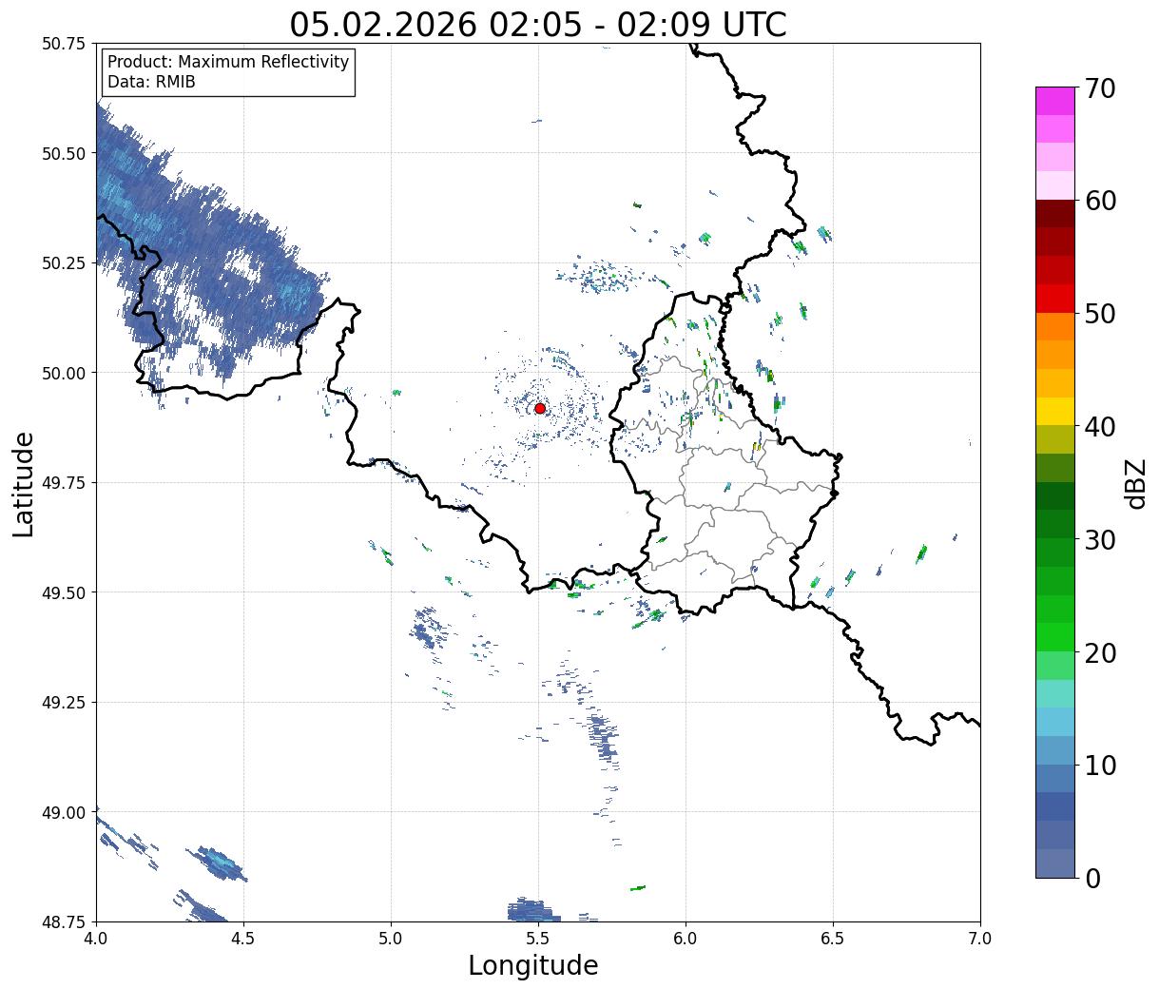Select the 'Product: Maximum Reflectivity' legend text
Viewport: 1159px width, 989px height.
coord(228,62)
